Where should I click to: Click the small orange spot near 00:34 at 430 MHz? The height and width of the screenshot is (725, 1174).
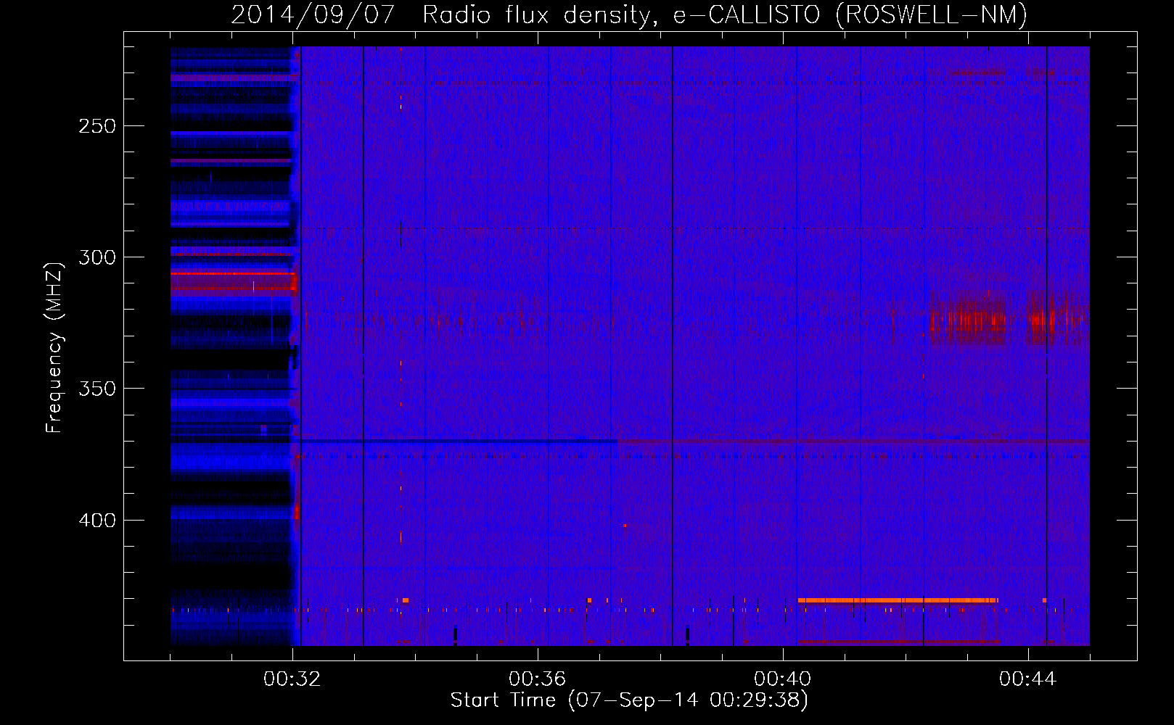pos(405,600)
